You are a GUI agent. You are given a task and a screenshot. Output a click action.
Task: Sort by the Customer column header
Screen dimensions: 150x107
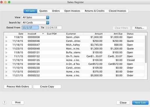pos(71,34)
